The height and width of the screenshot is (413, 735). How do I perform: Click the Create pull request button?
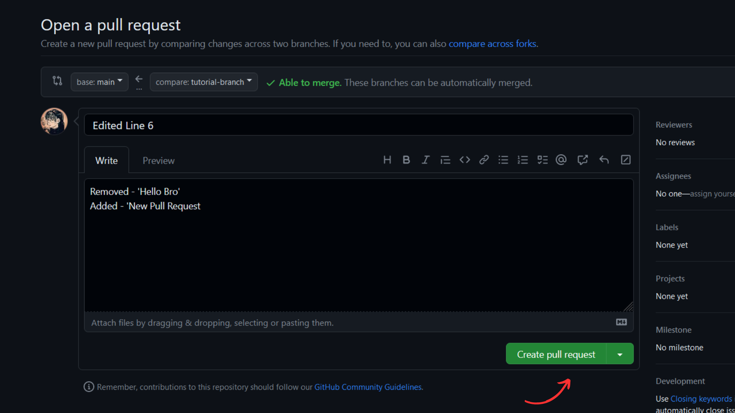[556, 354]
